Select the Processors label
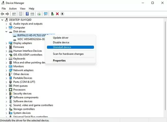167x122 pixels. click(x=19, y=90)
